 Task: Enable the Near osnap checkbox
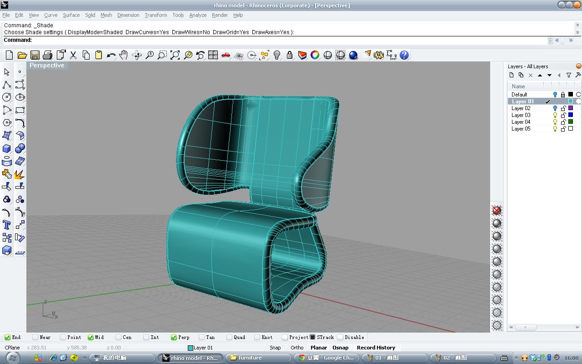tap(35, 337)
